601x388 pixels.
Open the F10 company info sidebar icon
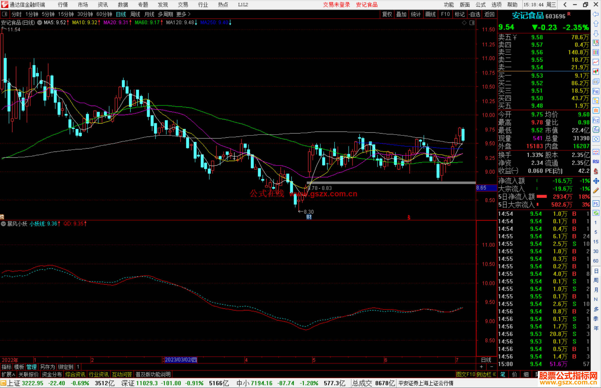pos(596,91)
